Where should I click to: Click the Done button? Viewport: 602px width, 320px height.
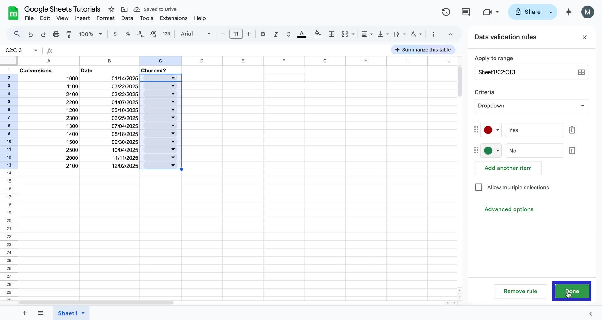(572, 291)
